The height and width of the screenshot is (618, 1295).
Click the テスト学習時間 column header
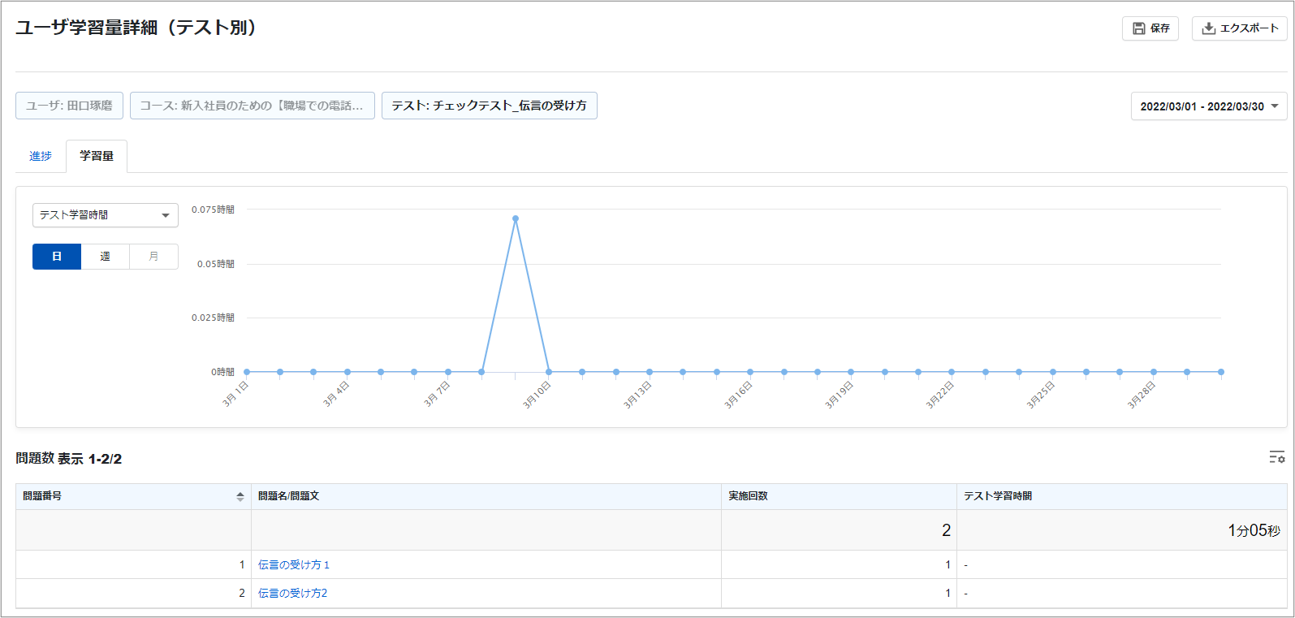[x=1122, y=496]
